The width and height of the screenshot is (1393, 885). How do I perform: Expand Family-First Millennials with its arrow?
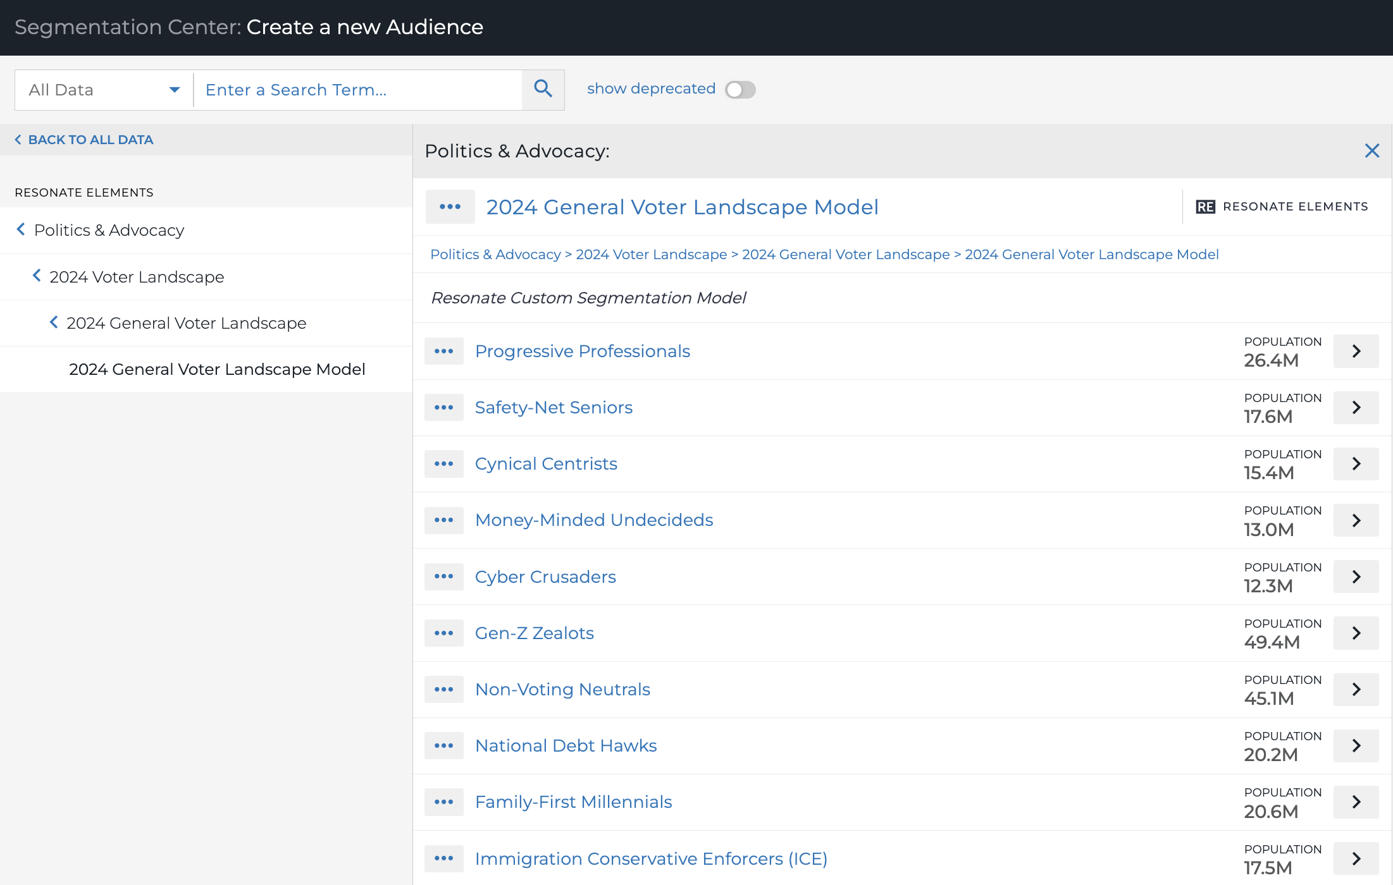click(x=1356, y=802)
